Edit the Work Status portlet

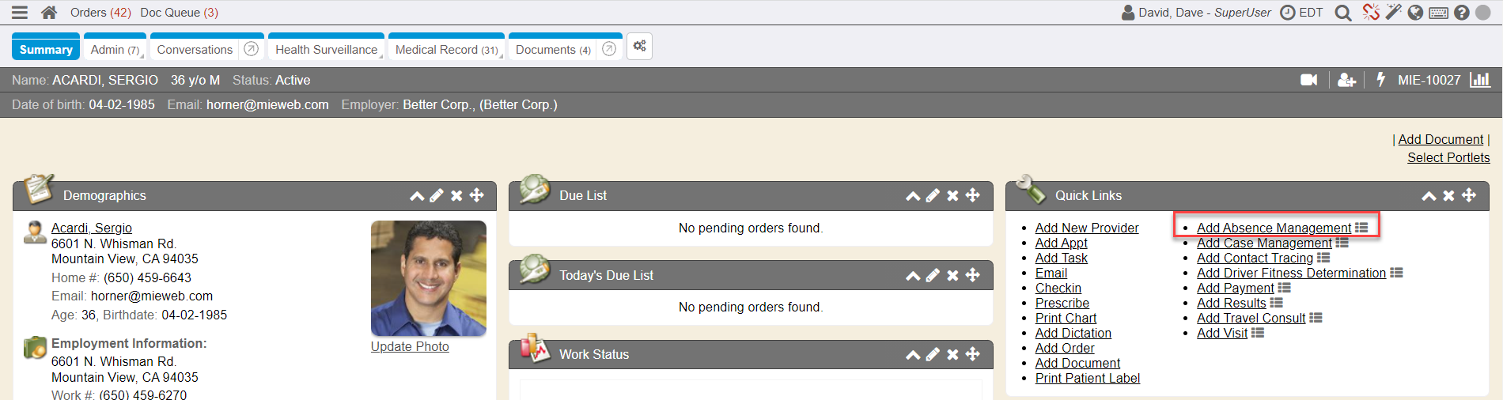point(933,354)
